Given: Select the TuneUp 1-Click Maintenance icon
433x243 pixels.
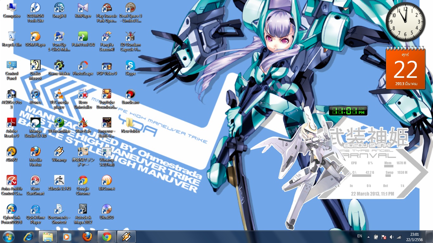Looking at the screenshot, I should 59,41.
